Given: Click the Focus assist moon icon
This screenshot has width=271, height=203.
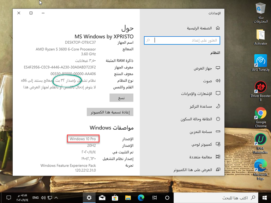Looking at the screenshot, I should (x=218, y=106).
